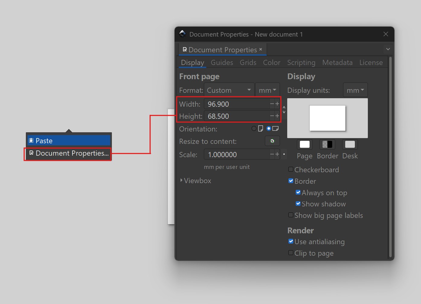
Task: Choose Document Properties… from context menu
Action: (x=69, y=153)
